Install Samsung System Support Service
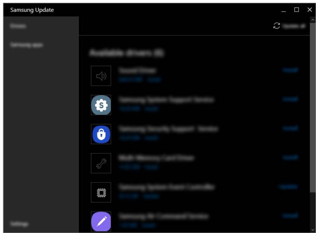The width and height of the screenshot is (316, 233). [290, 99]
